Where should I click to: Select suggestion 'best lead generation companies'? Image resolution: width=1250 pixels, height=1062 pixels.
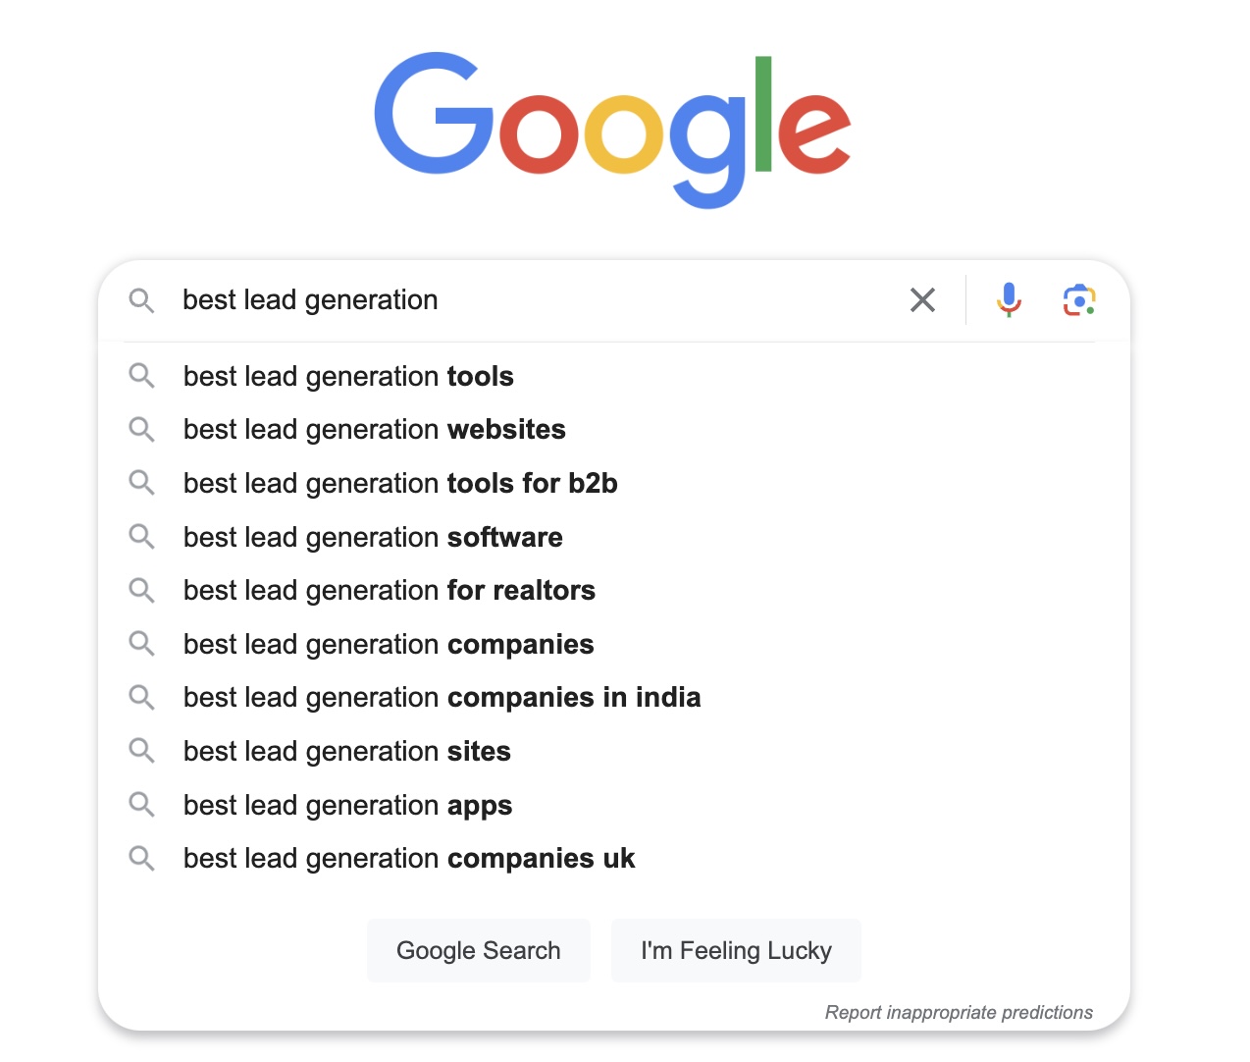point(389,644)
